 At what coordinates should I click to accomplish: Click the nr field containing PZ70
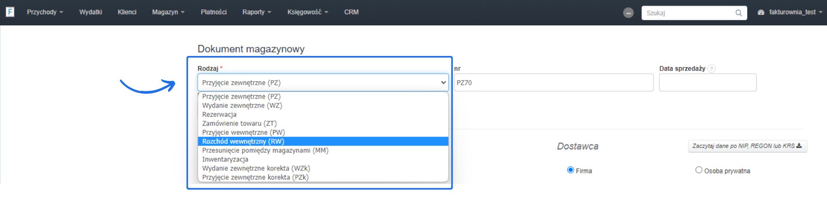(x=553, y=83)
